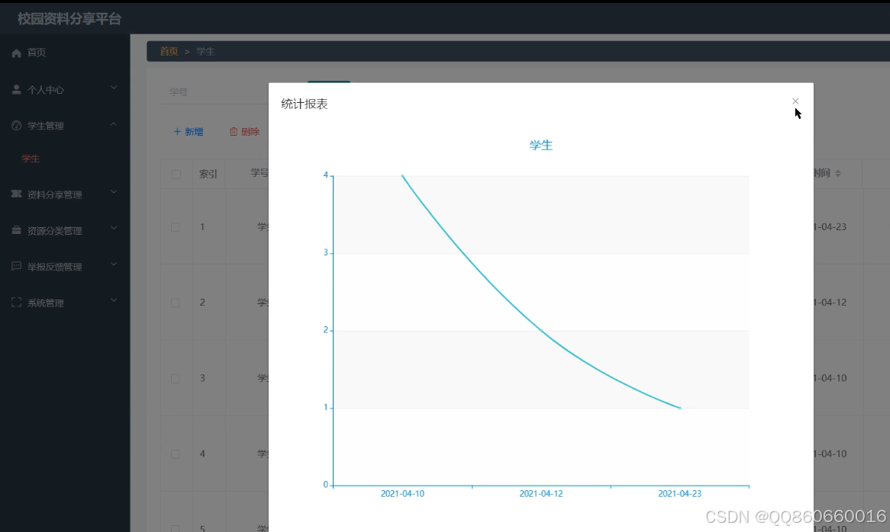This screenshot has width=890, height=532.
Task: Click the brackets icon for 系统管理
Action: point(16,302)
